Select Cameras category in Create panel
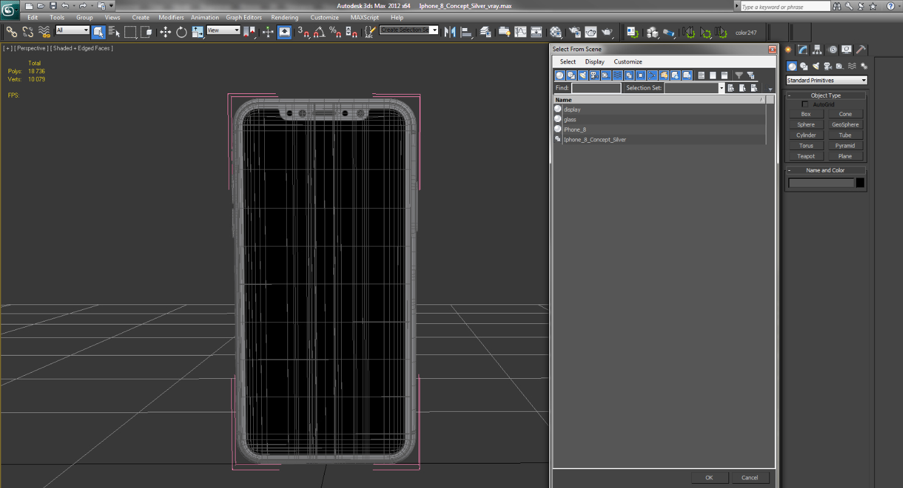Image resolution: width=903 pixels, height=488 pixels. click(828, 66)
